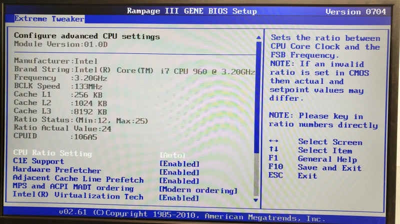
Task: Toggle the C1E Support [Enabled] value
Action: [179, 164]
